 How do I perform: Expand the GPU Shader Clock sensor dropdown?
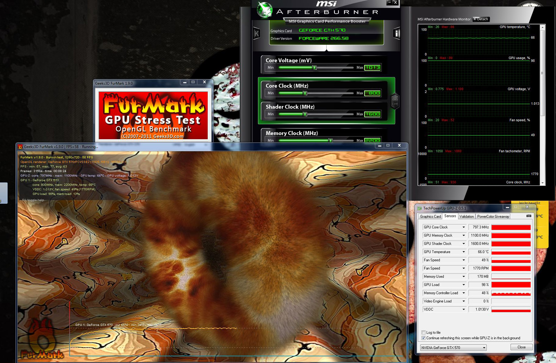[x=463, y=244]
